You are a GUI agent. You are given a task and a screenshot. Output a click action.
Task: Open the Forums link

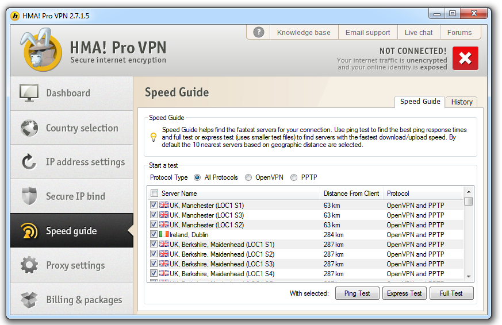[459, 33]
